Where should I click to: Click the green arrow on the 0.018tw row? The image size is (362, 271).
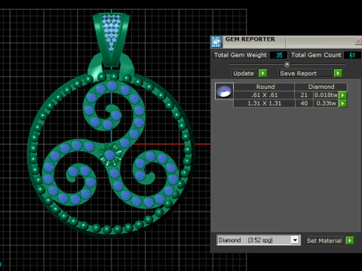pyautogui.click(x=342, y=95)
